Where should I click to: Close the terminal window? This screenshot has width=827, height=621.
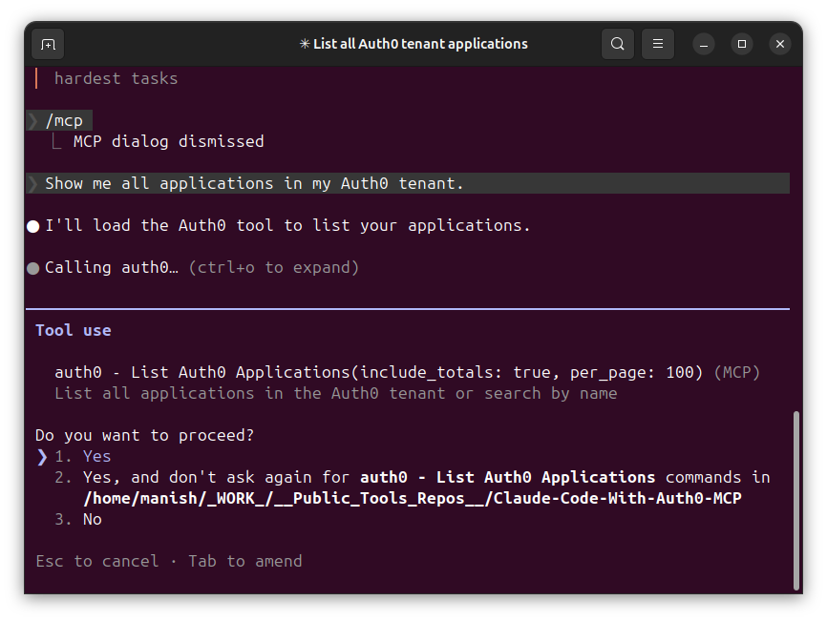point(780,44)
